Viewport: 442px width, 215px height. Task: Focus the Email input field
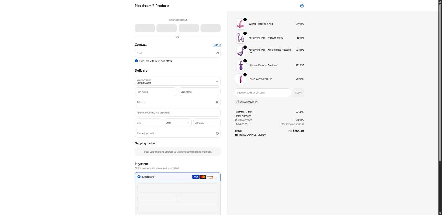(178, 53)
